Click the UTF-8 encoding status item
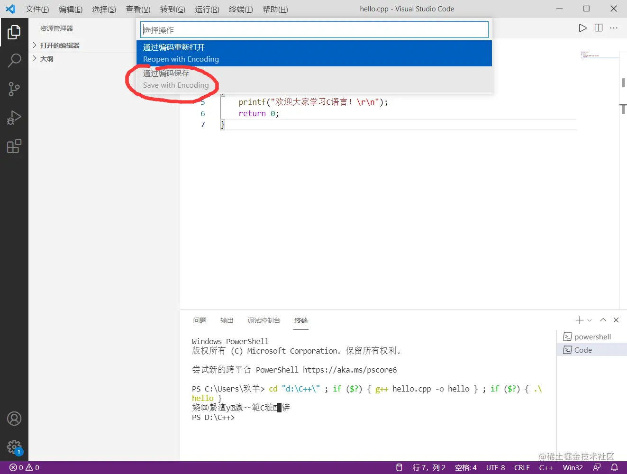 pyautogui.click(x=495, y=467)
